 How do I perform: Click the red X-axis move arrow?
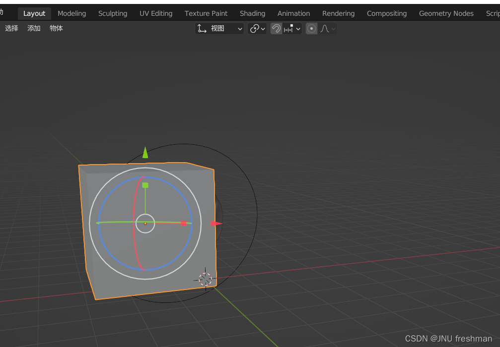pyautogui.click(x=216, y=224)
